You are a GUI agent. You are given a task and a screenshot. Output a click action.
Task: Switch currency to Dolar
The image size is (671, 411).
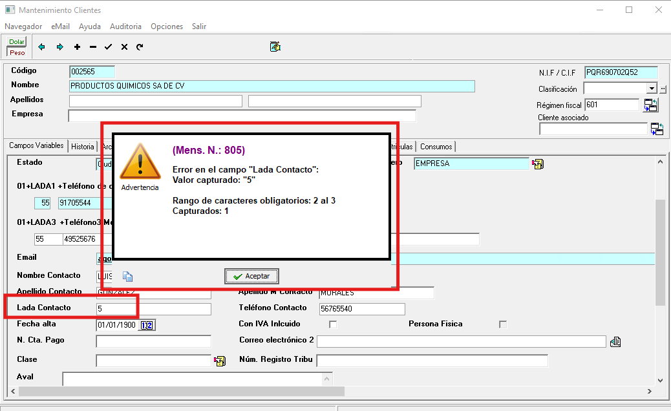[17, 42]
